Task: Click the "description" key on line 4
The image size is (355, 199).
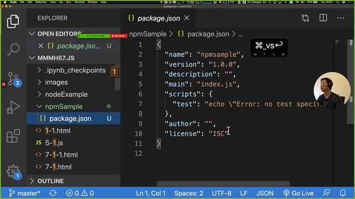Action: pos(190,74)
